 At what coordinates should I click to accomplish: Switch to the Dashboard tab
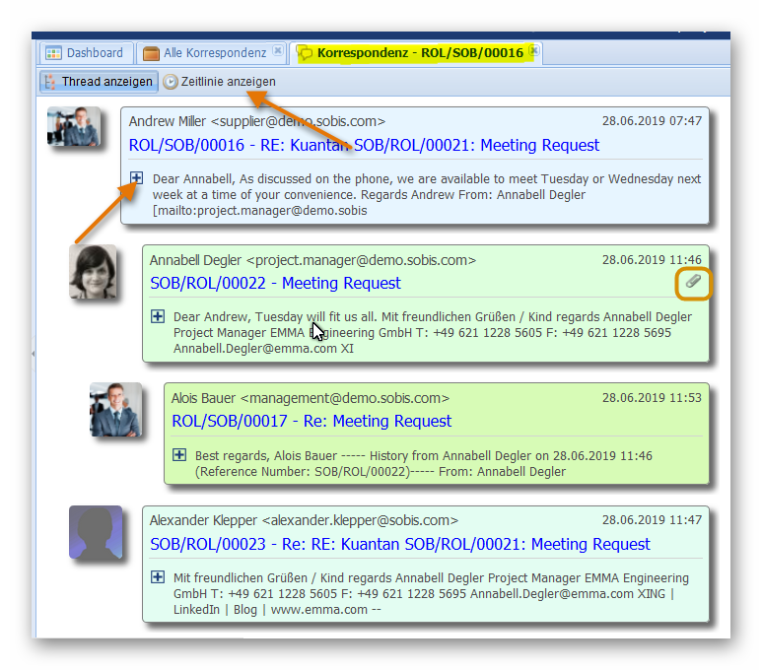pyautogui.click(x=95, y=53)
